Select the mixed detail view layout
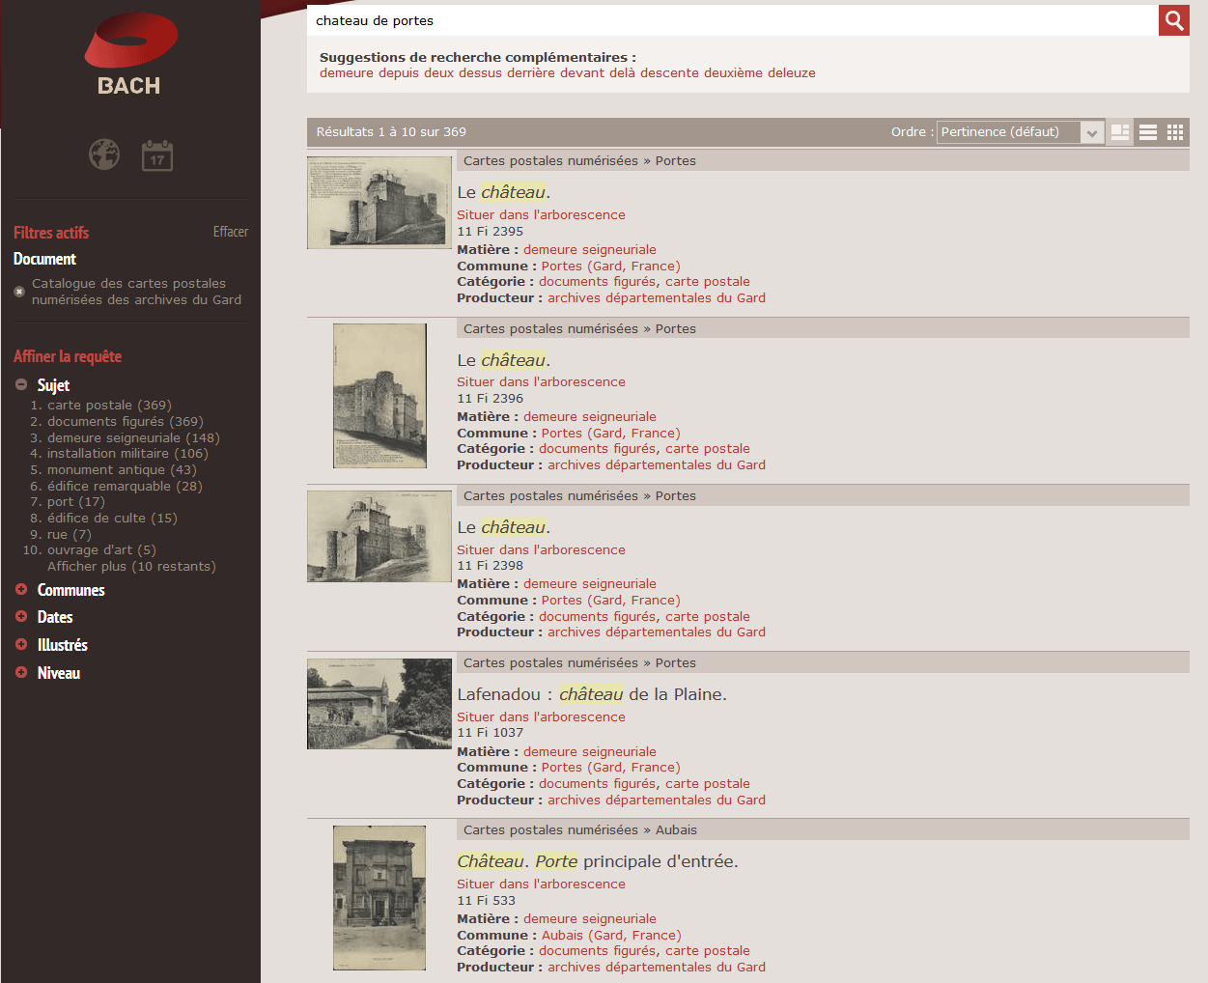Image resolution: width=1208 pixels, height=983 pixels. pyautogui.click(x=1119, y=132)
